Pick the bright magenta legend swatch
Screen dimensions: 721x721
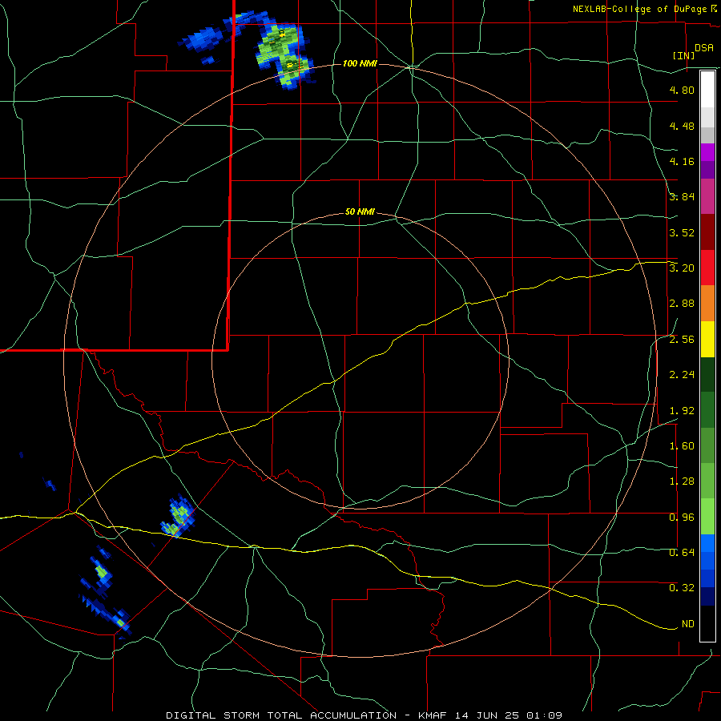707,152
